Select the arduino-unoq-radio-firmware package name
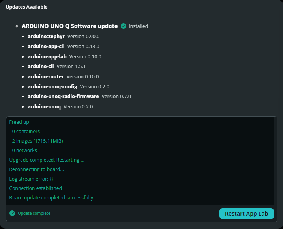The image size is (283, 229). pyautogui.click(x=63, y=97)
